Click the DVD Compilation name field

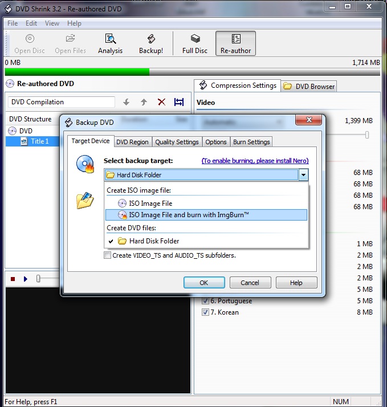(x=62, y=102)
